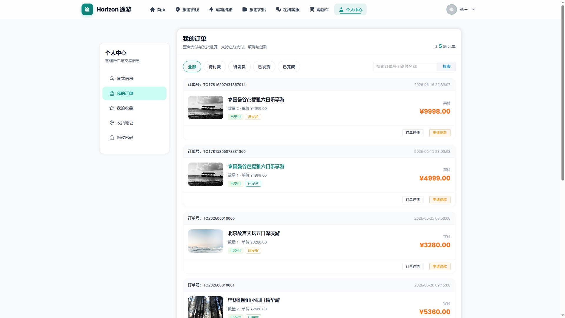This screenshot has height=318, width=565.
Task: Click 申请退款 for order TO17815356078881360
Action: 440,200
